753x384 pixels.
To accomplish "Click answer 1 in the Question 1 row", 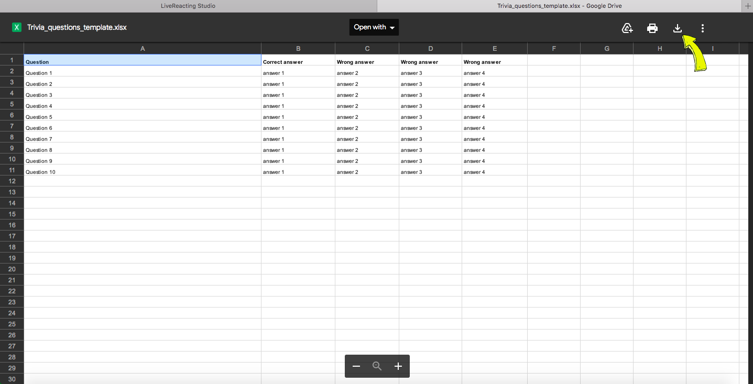I will point(298,71).
